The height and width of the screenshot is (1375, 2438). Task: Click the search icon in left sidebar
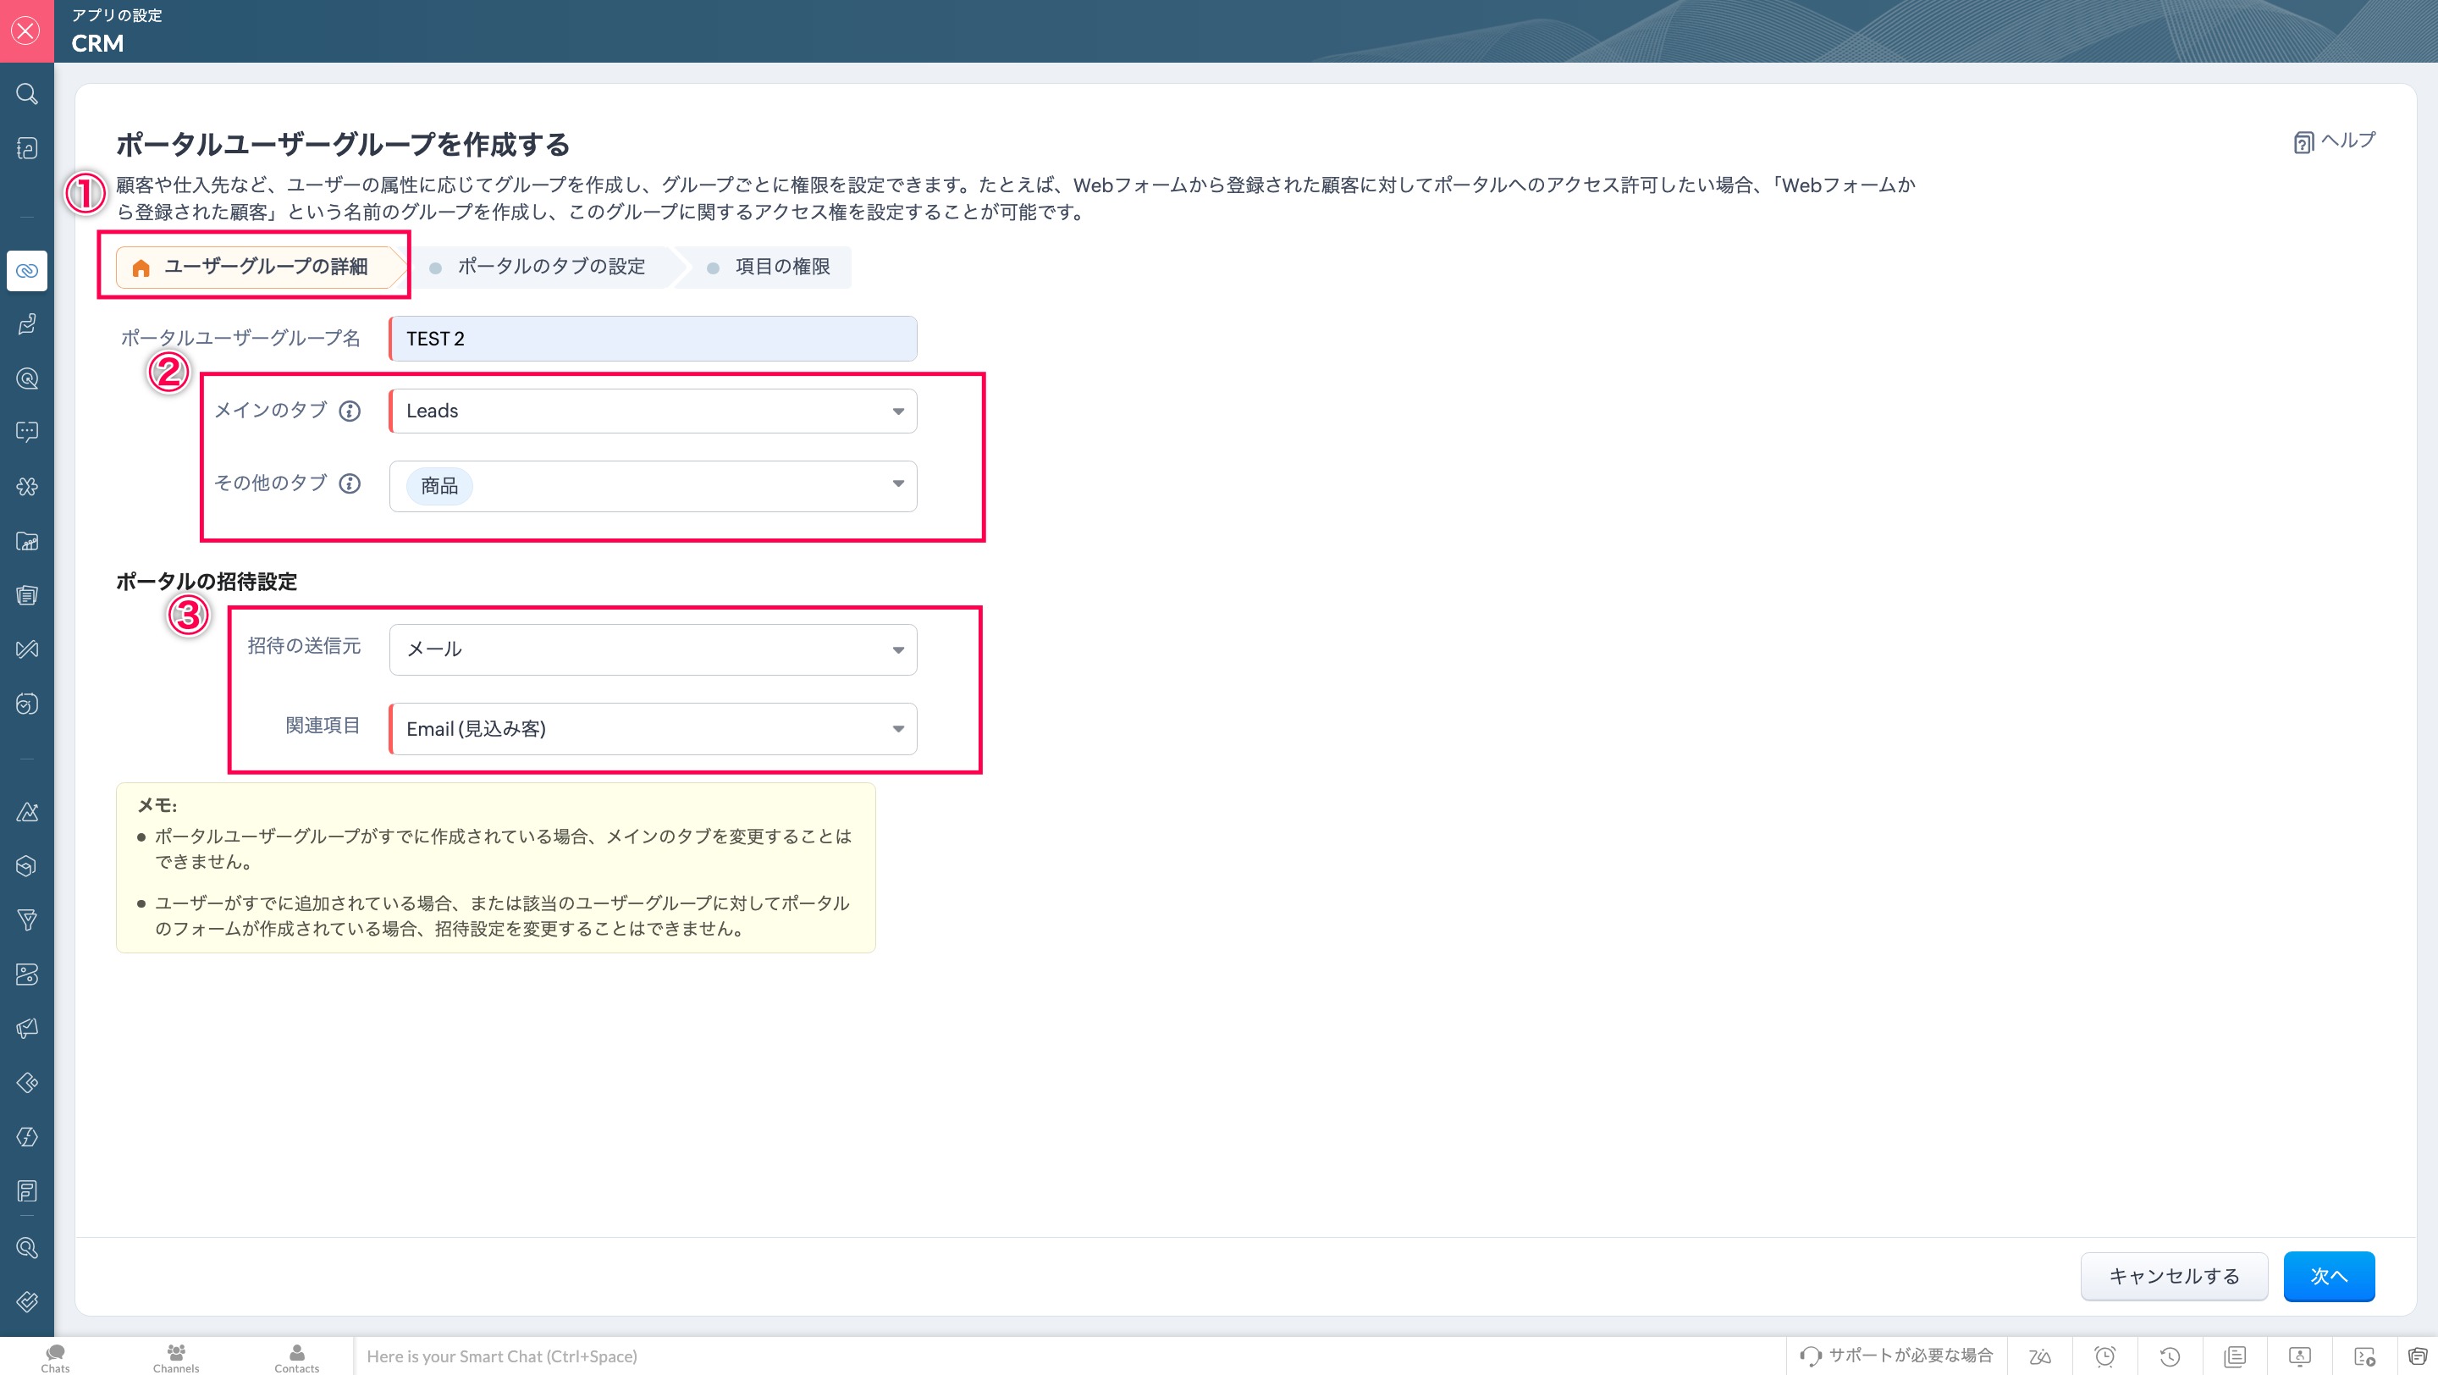pyautogui.click(x=26, y=94)
